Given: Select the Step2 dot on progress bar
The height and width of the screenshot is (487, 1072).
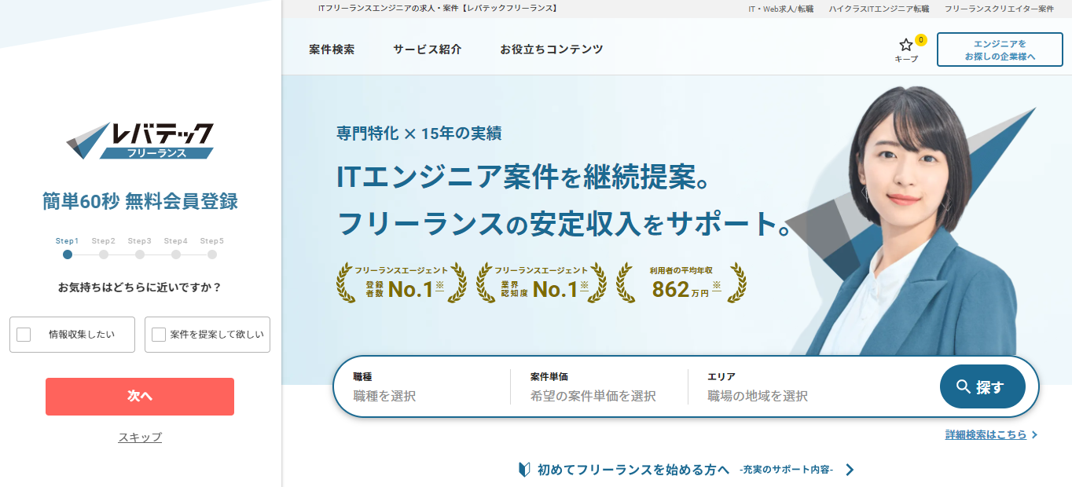Looking at the screenshot, I should click(104, 254).
